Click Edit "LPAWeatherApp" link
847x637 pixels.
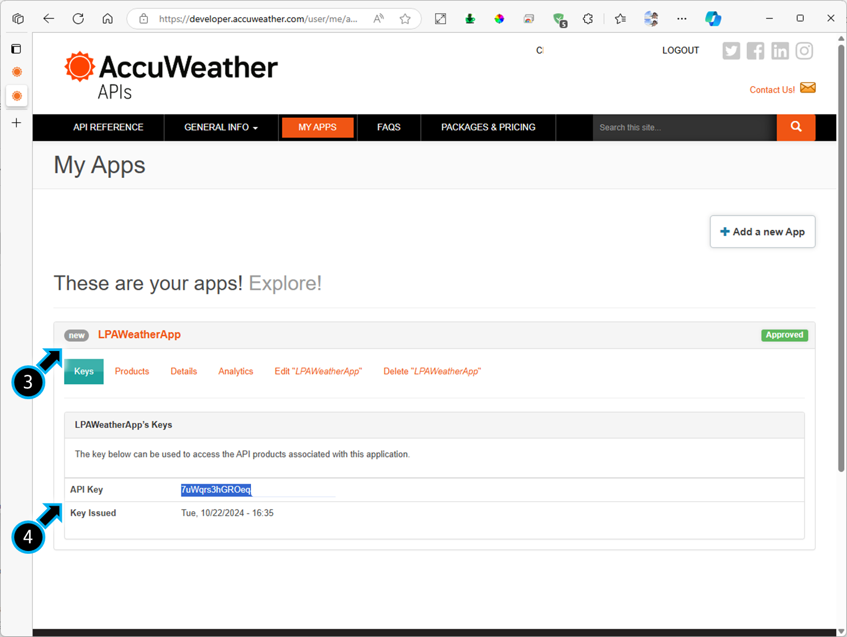click(318, 371)
